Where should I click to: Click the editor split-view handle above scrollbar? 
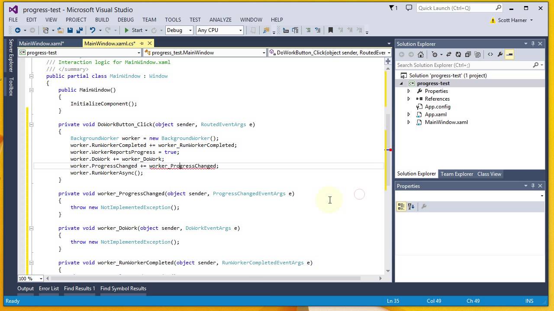pyautogui.click(x=388, y=61)
